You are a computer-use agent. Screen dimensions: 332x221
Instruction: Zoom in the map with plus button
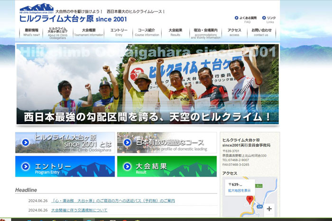(x=269, y=208)
